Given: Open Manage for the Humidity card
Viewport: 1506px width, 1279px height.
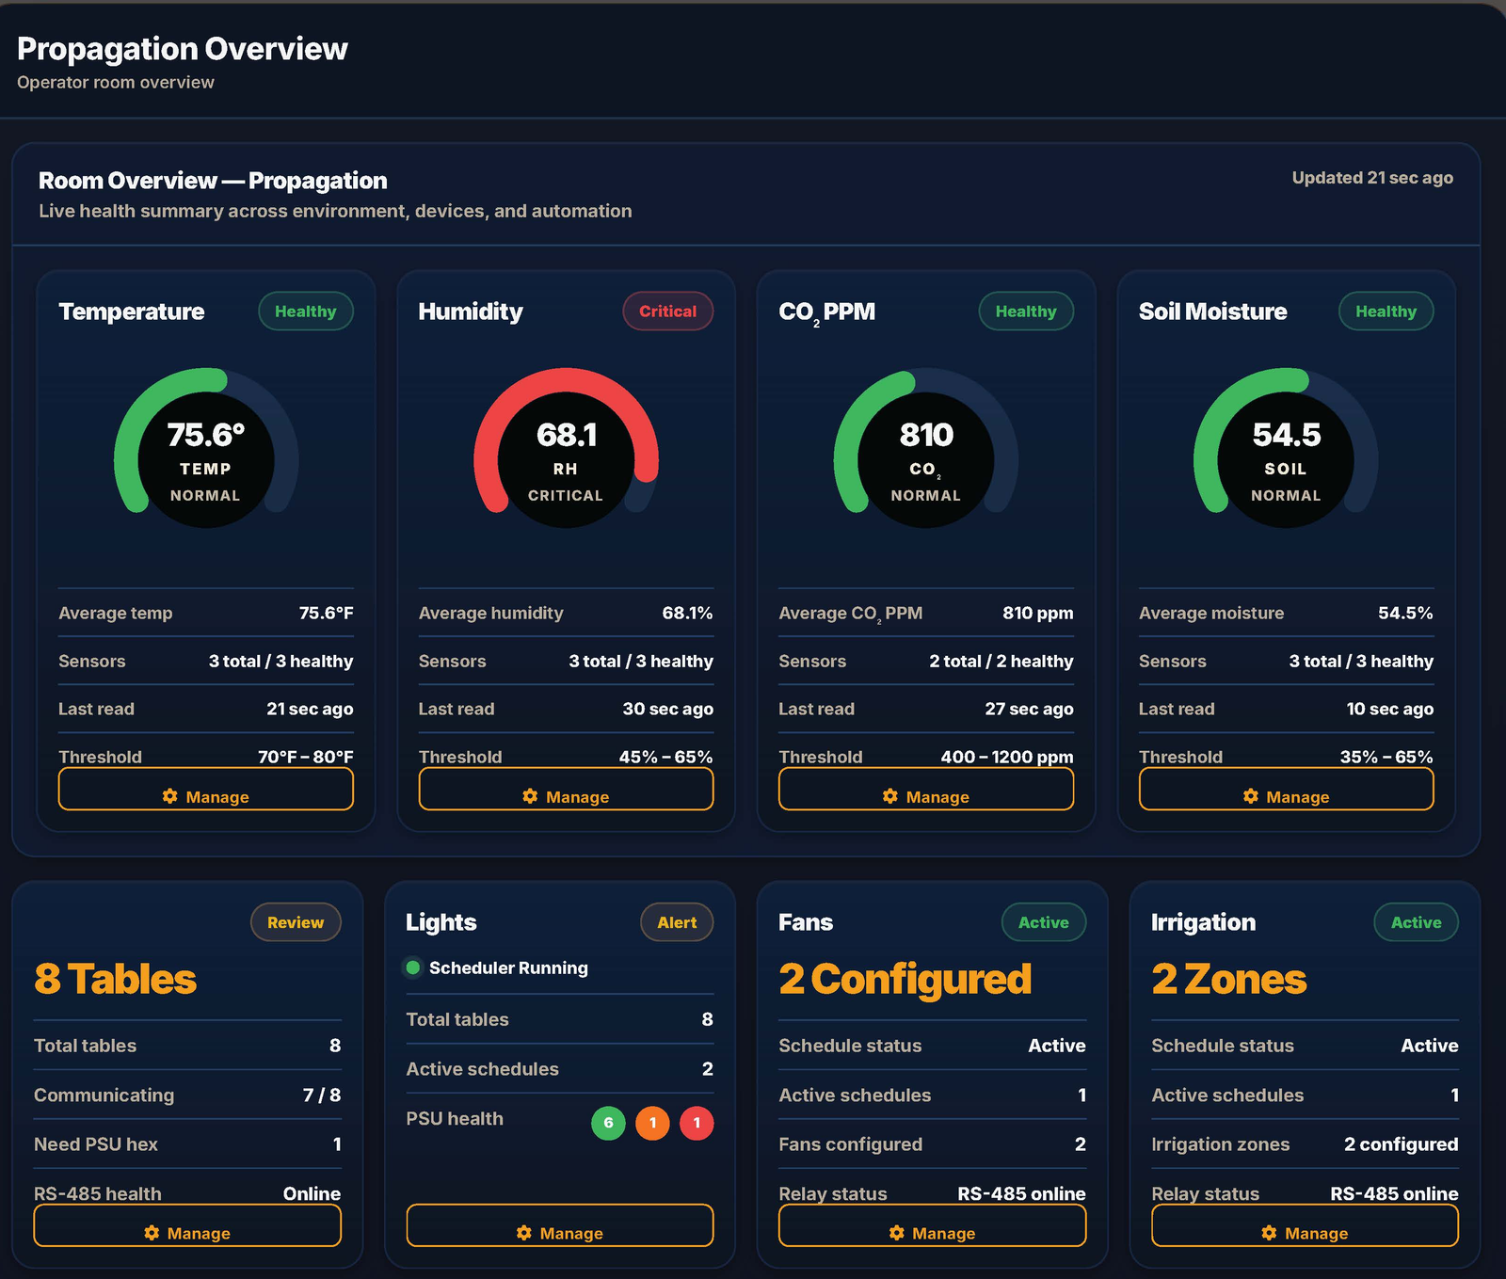Looking at the screenshot, I should click(566, 789).
